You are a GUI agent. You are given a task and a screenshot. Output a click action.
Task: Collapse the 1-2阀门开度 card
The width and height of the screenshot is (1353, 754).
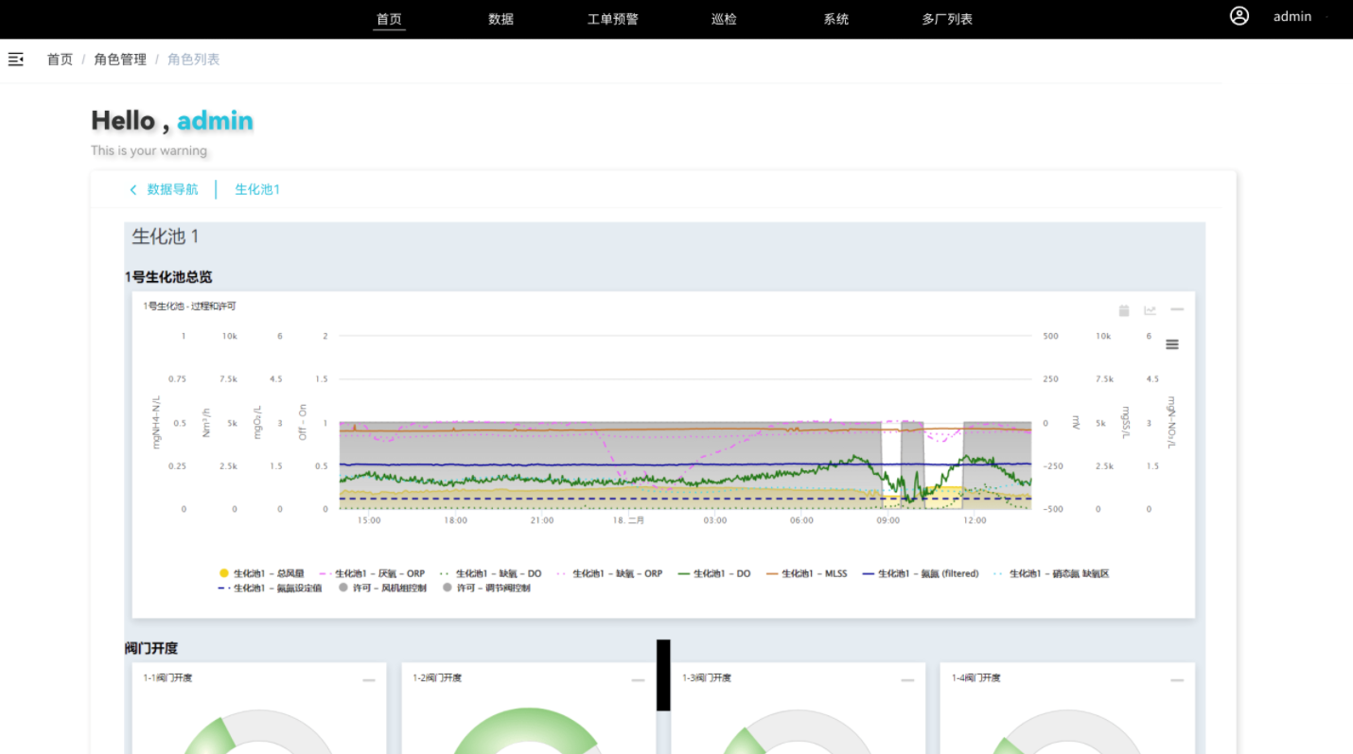(x=639, y=680)
